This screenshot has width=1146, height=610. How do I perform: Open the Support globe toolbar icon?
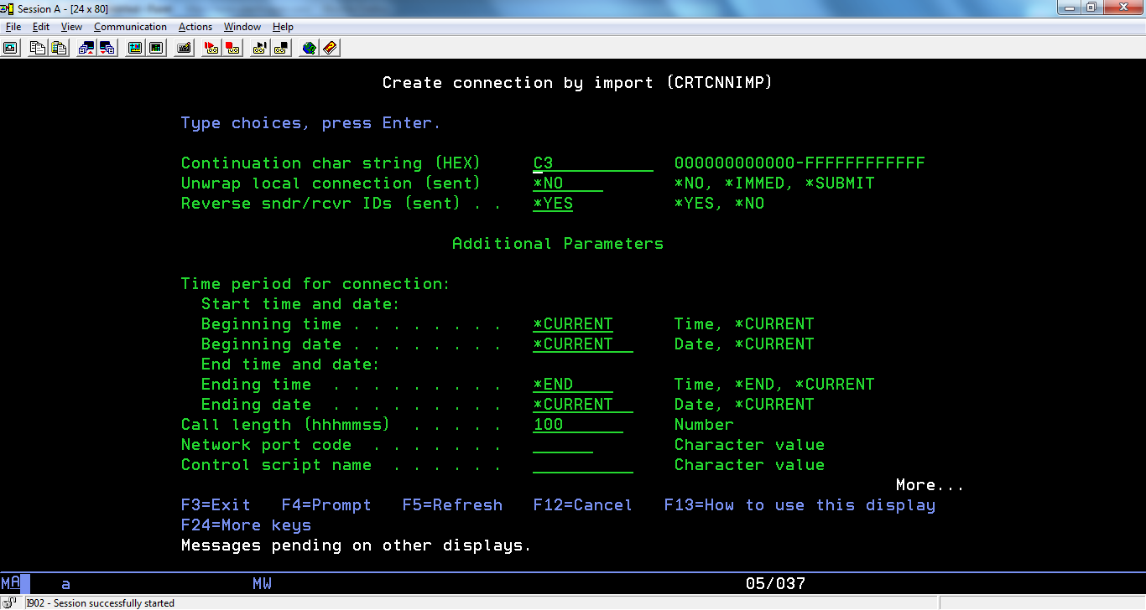pyautogui.click(x=310, y=48)
